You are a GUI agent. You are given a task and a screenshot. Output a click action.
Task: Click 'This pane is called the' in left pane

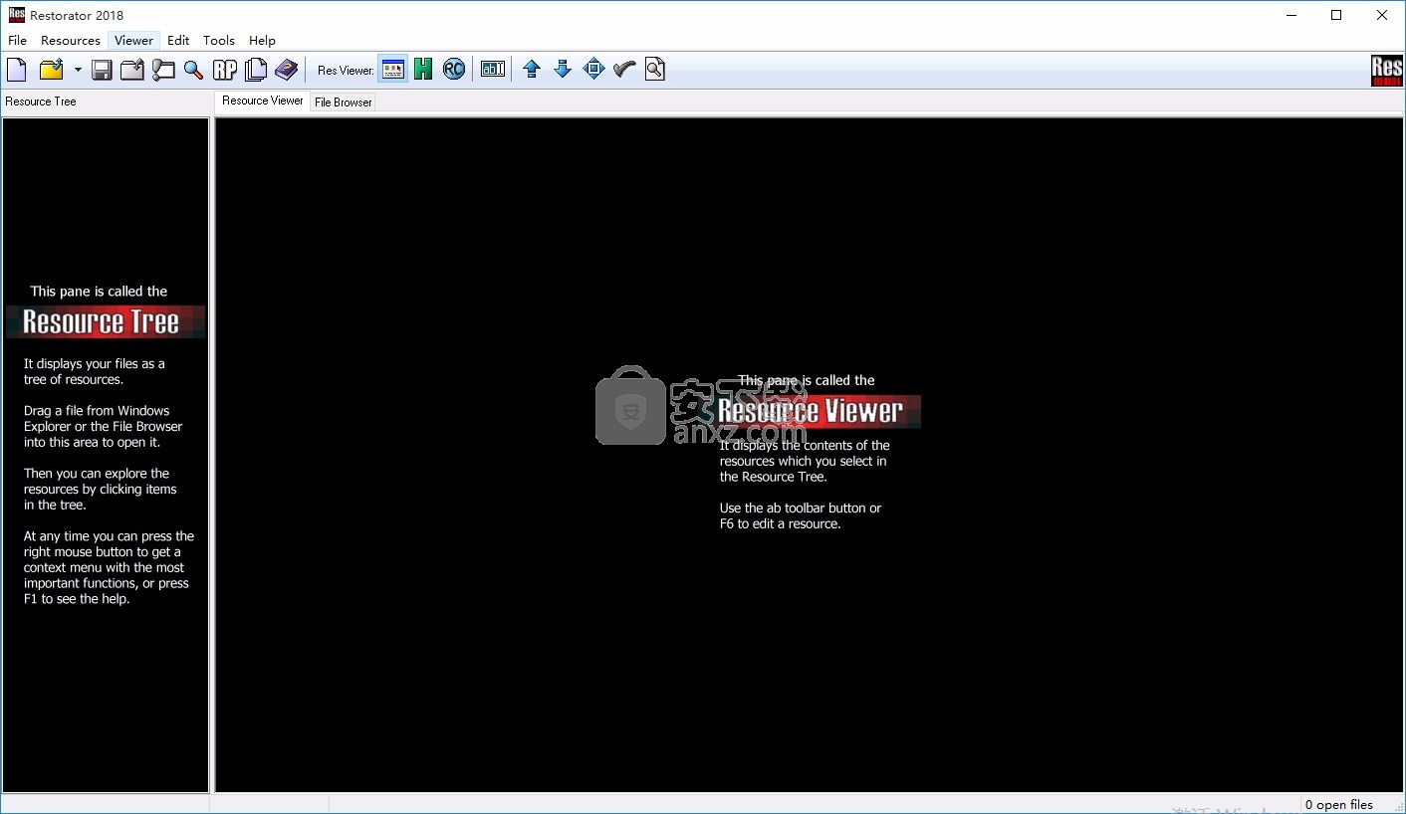point(99,292)
